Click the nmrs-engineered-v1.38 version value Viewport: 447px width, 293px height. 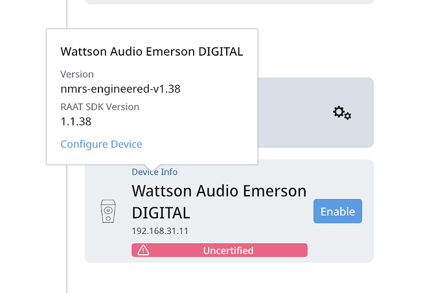[x=120, y=89]
